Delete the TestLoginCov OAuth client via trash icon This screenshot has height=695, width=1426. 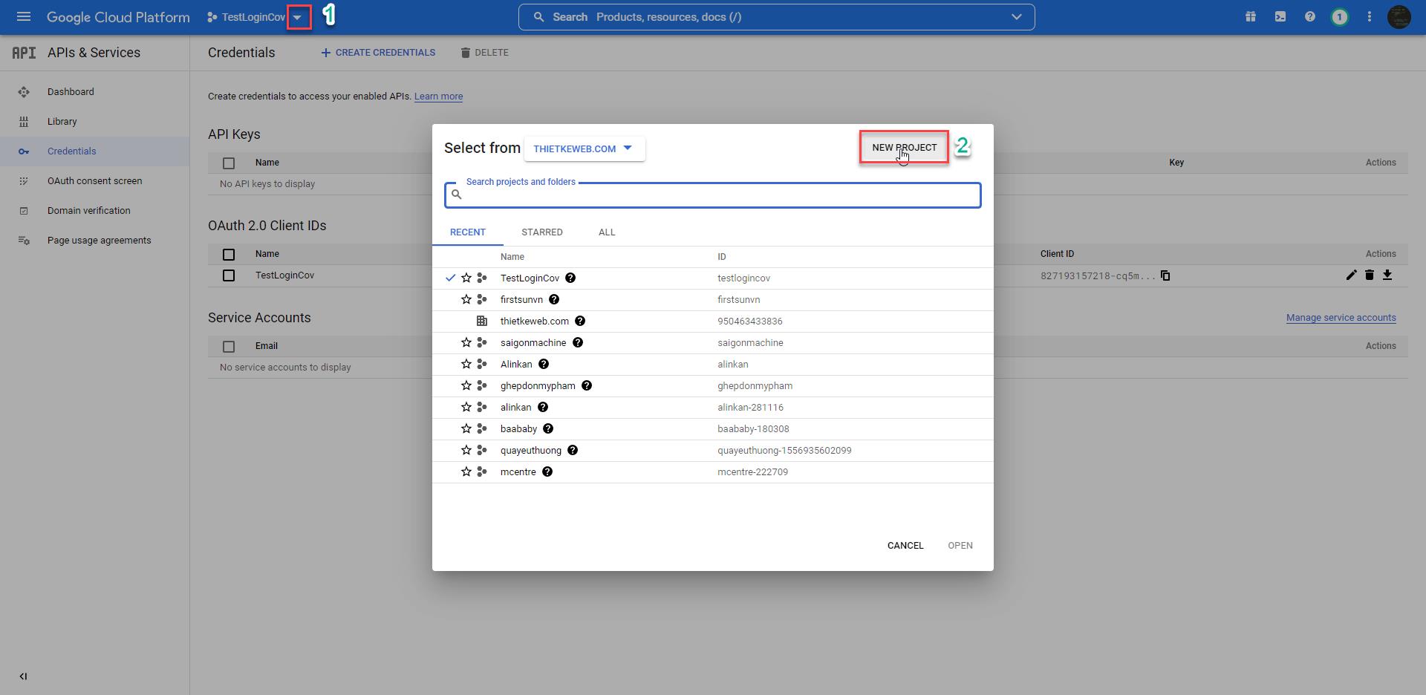1370,275
